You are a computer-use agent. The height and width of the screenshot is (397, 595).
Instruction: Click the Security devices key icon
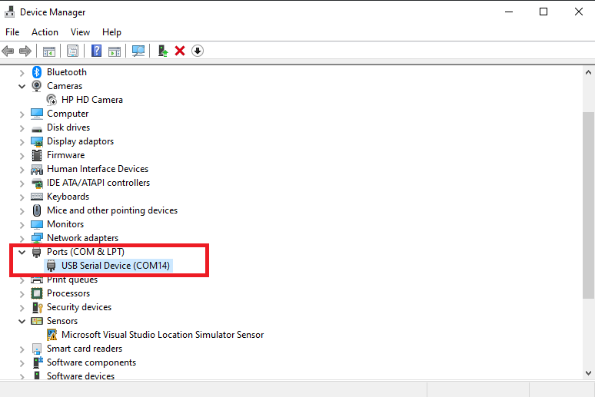tap(37, 307)
